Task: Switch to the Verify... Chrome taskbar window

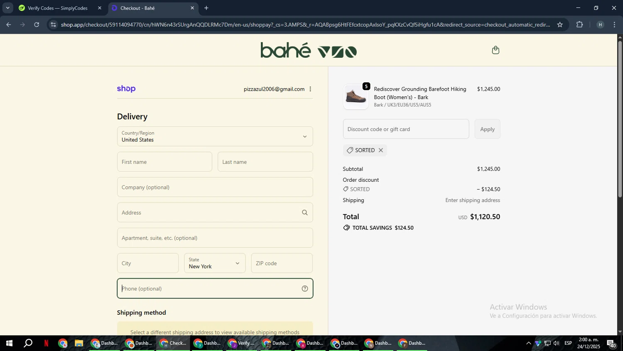Action: pos(241,343)
